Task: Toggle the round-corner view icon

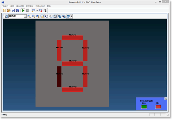Action: click(x=55, y=16)
